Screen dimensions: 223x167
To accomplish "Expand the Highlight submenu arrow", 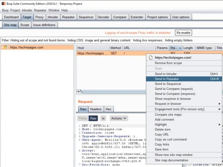I will 219,124.
